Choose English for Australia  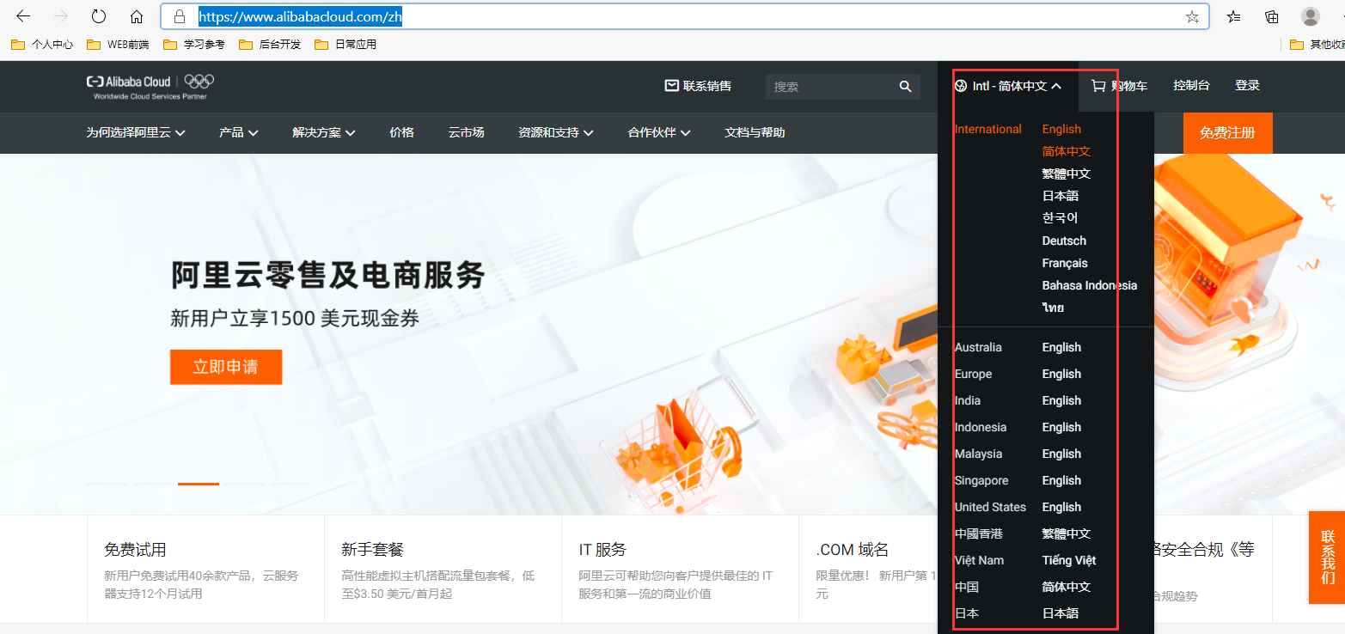[1061, 347]
